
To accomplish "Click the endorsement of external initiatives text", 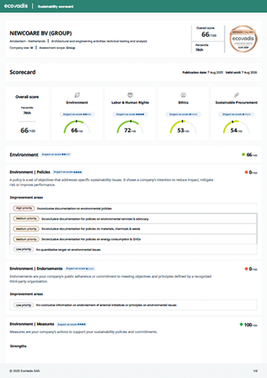I will tap(106, 305).
